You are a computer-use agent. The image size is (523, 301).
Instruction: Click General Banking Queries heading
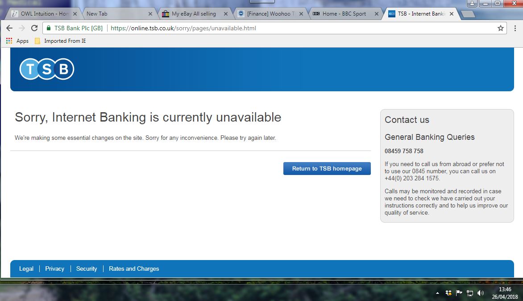click(x=430, y=137)
